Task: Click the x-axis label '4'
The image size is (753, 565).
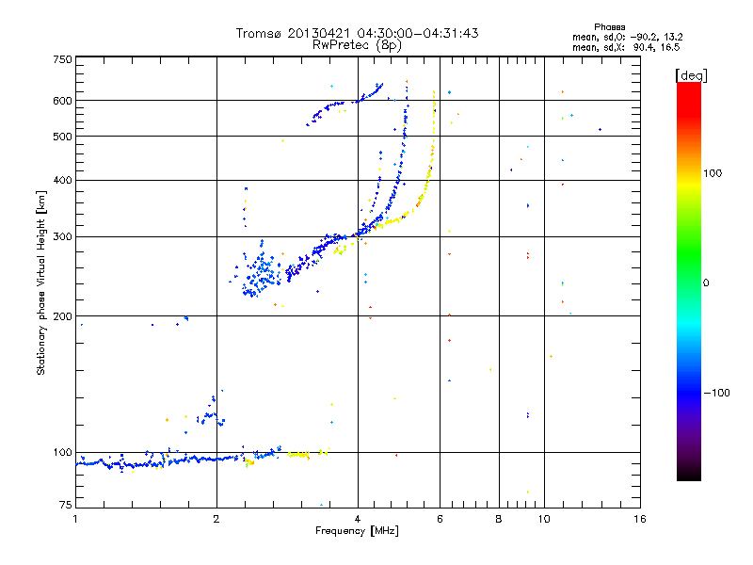Action: pos(358,519)
